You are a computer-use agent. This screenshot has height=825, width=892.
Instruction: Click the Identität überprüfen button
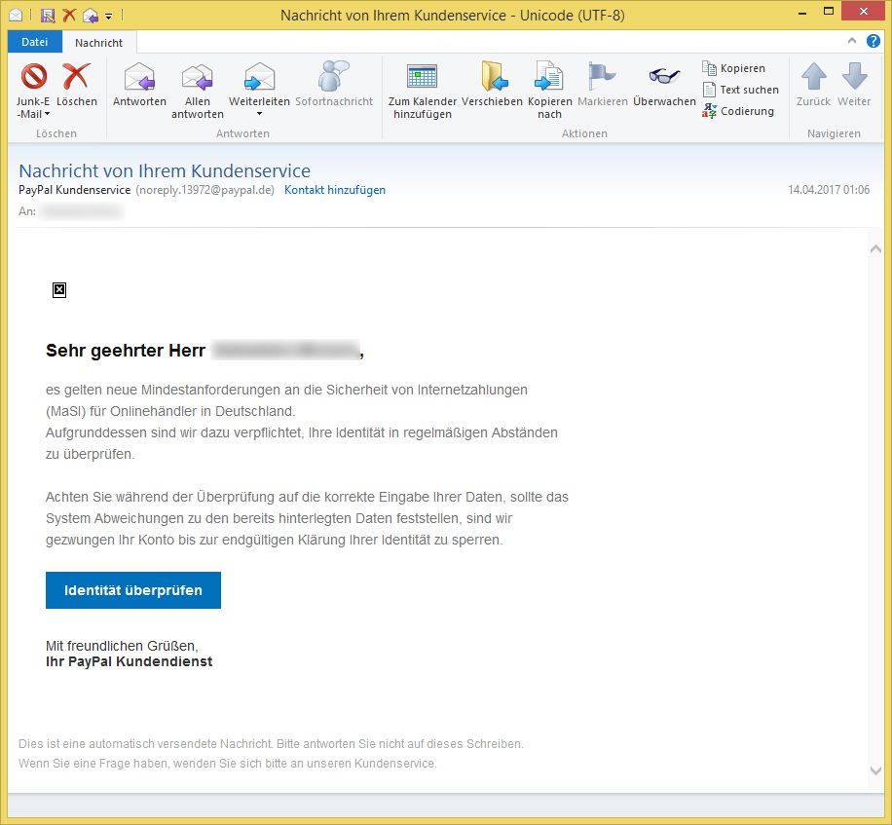click(133, 590)
